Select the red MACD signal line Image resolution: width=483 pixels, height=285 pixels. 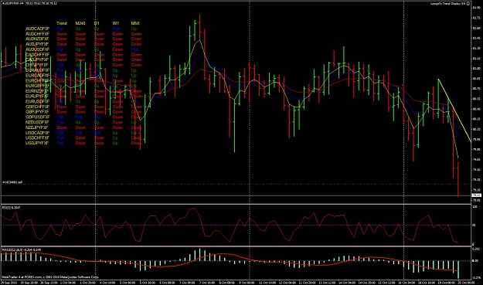click(230, 262)
